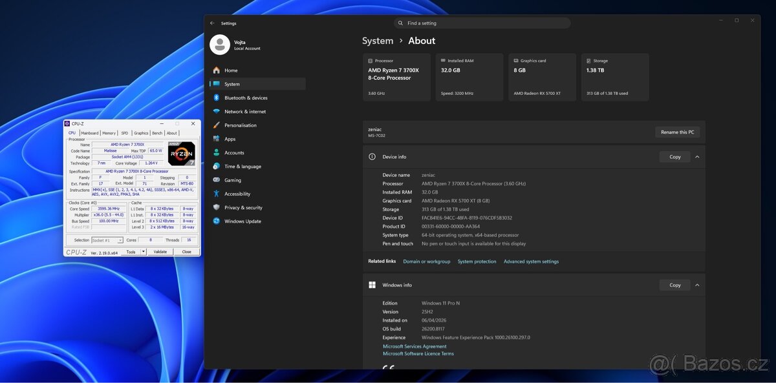Open Time & language settings
Screen dimensions: 776x383
(257, 167)
